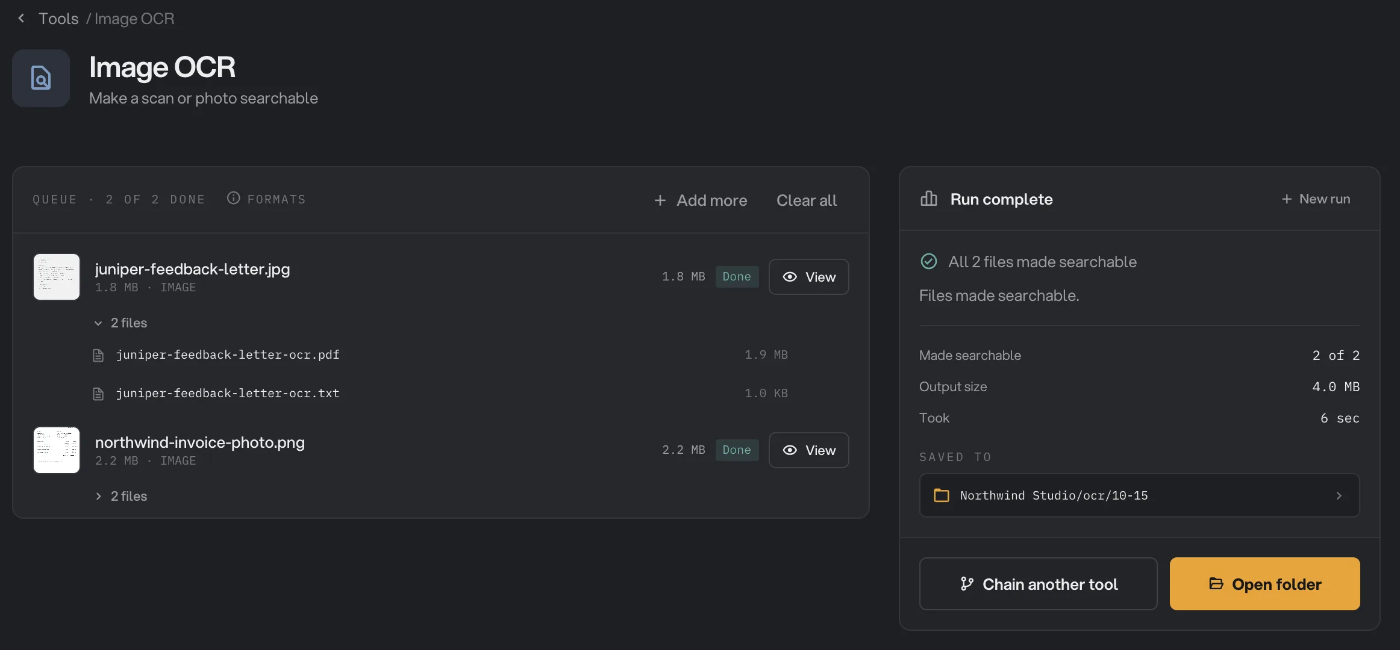Click the QUEUE 2 OF 2 DONE label
The image size is (1400, 650).
[x=119, y=199]
